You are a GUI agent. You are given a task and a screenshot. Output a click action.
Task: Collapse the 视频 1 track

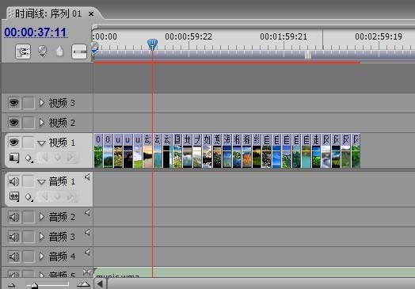click(x=41, y=143)
